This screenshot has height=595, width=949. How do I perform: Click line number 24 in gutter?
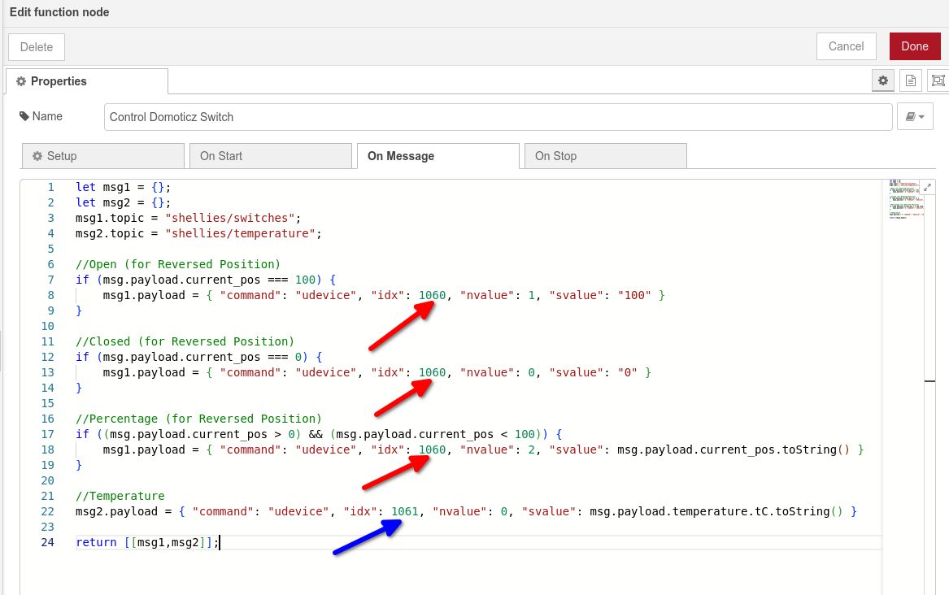[47, 542]
